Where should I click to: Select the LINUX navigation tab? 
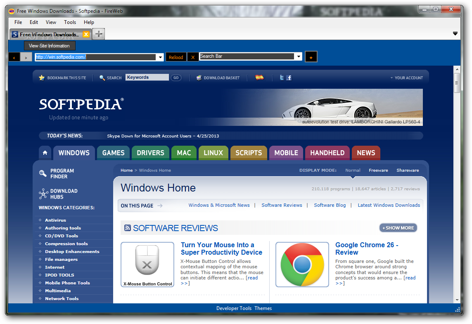coord(213,153)
